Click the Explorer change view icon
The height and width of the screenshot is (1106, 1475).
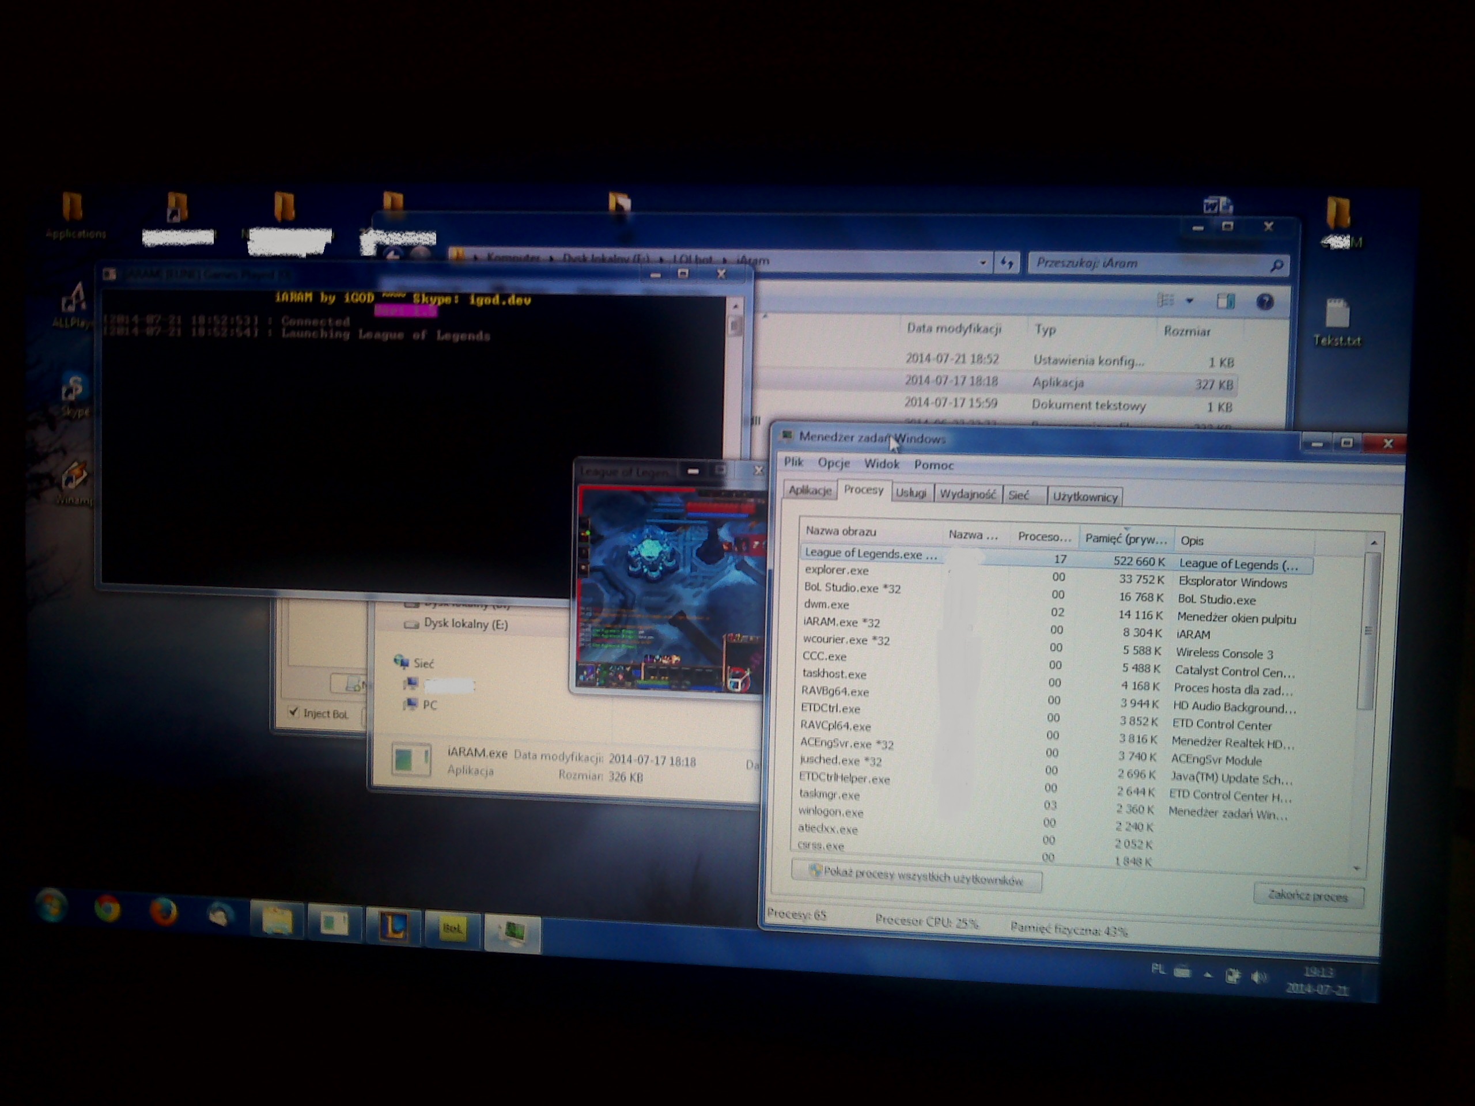[1166, 301]
